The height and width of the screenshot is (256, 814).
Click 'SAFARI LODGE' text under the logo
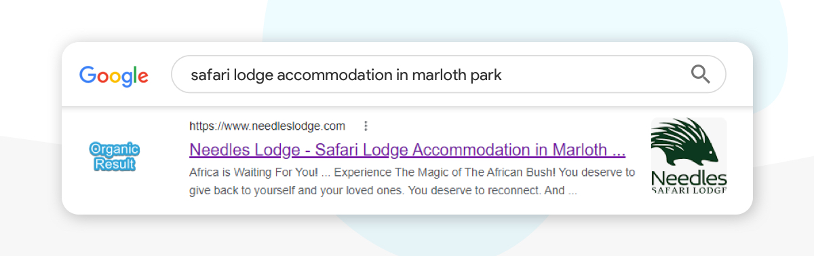pos(689,191)
